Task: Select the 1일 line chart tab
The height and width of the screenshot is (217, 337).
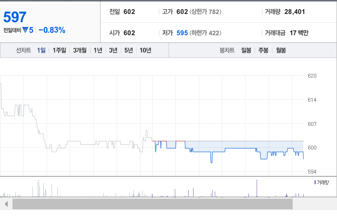Action: tap(41, 50)
